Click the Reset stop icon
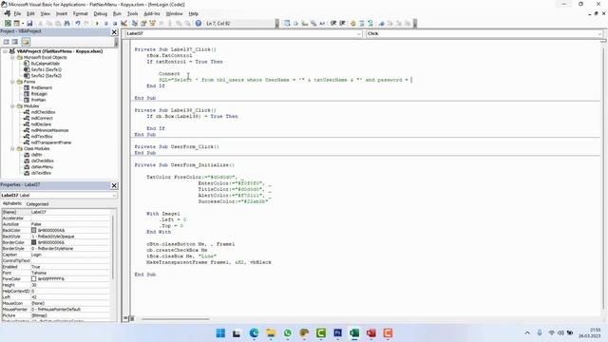 pos(115,23)
